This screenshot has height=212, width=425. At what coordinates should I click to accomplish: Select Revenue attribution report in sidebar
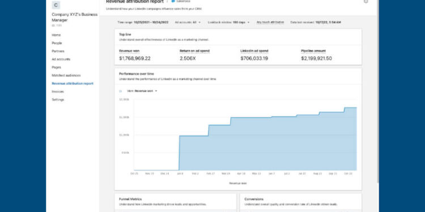(x=73, y=84)
